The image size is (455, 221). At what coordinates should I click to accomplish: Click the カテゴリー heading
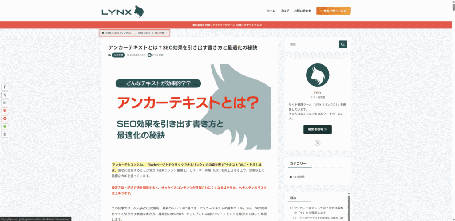tap(298, 164)
